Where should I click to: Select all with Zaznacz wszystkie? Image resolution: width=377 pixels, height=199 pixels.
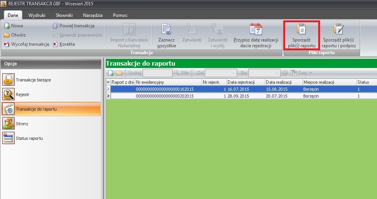(166, 36)
